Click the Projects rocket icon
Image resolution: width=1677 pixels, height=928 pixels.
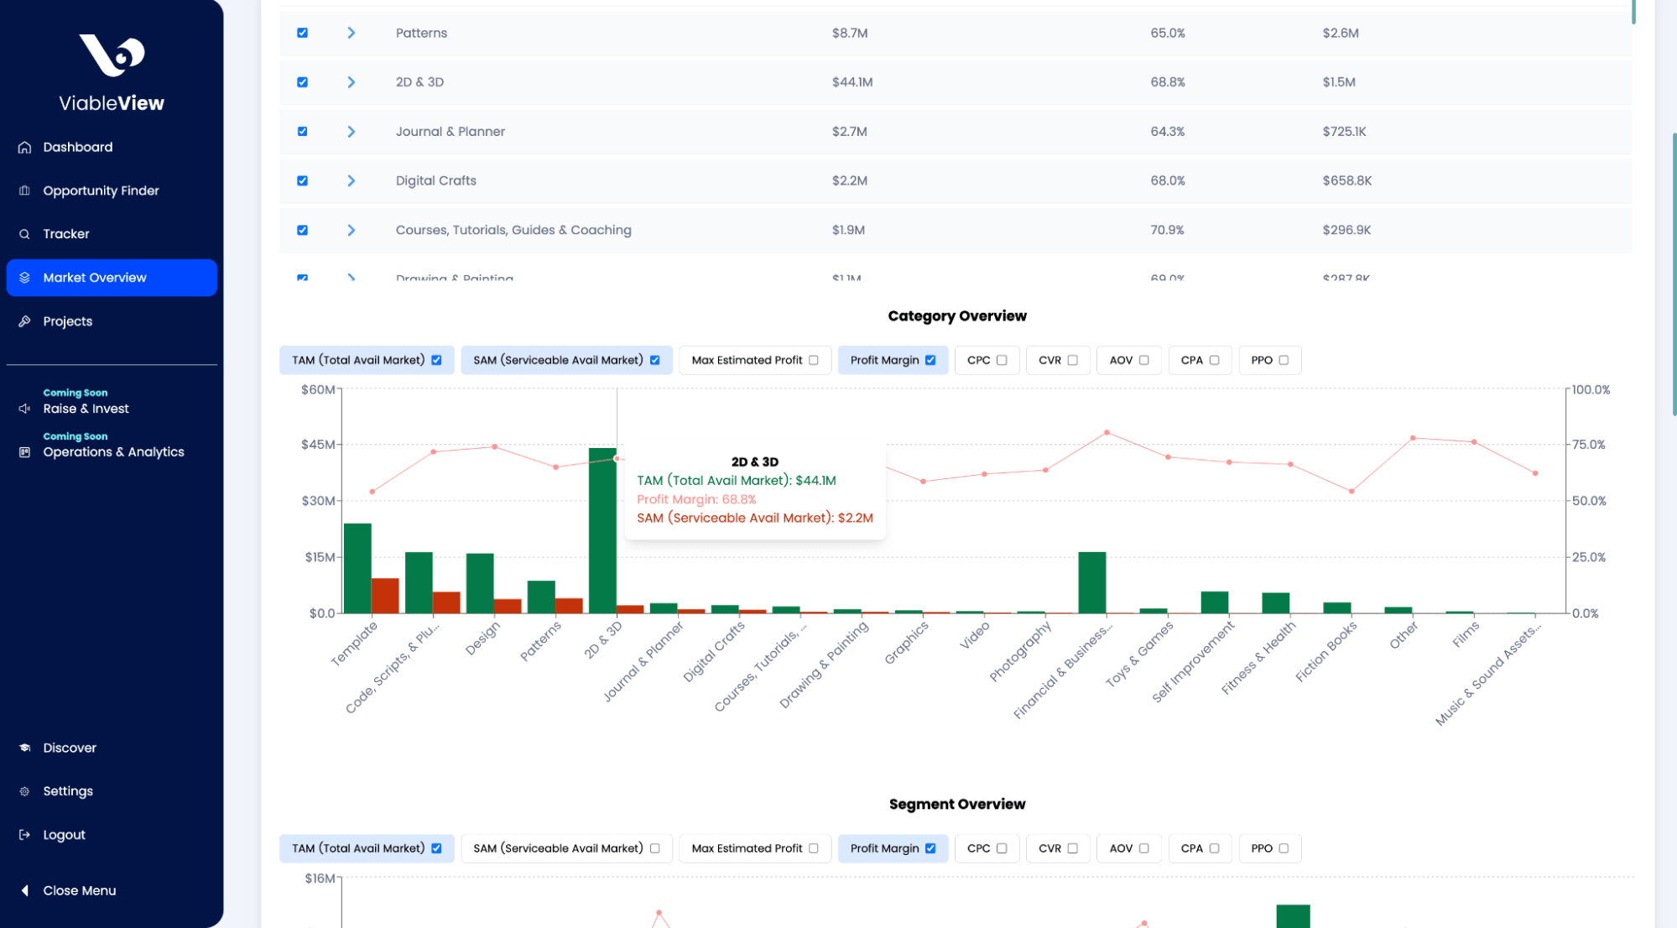pos(24,322)
